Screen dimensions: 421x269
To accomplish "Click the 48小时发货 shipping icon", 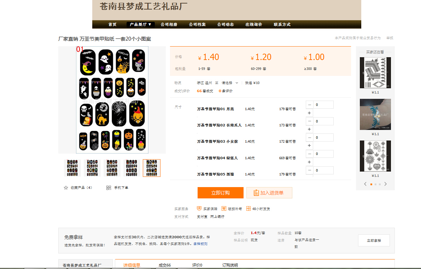I will pyautogui.click(x=248, y=209).
